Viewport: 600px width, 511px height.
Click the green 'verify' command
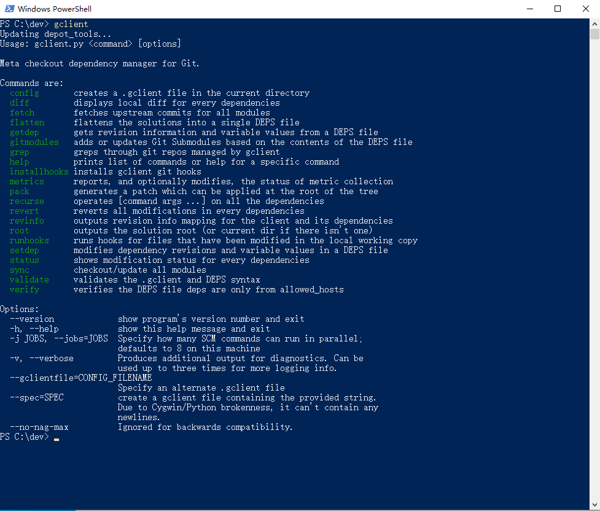pos(25,290)
